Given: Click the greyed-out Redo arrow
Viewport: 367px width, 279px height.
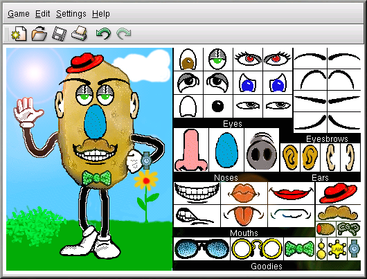Looking at the screenshot, I should (123, 34).
